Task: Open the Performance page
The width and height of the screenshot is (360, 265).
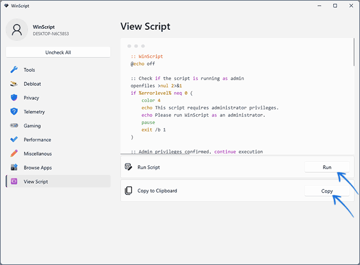Action: (x=58, y=140)
